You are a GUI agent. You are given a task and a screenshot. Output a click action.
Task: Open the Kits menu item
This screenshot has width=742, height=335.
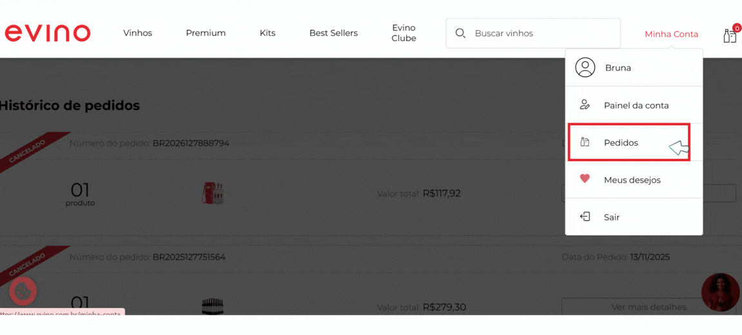tap(268, 33)
